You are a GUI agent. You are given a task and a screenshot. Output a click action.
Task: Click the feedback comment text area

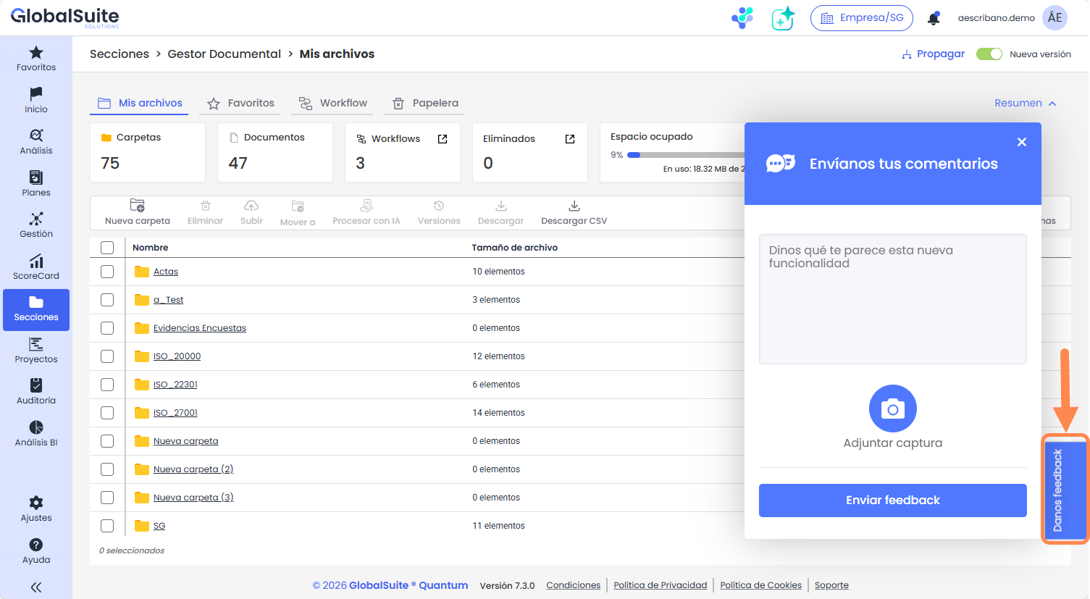pos(892,298)
